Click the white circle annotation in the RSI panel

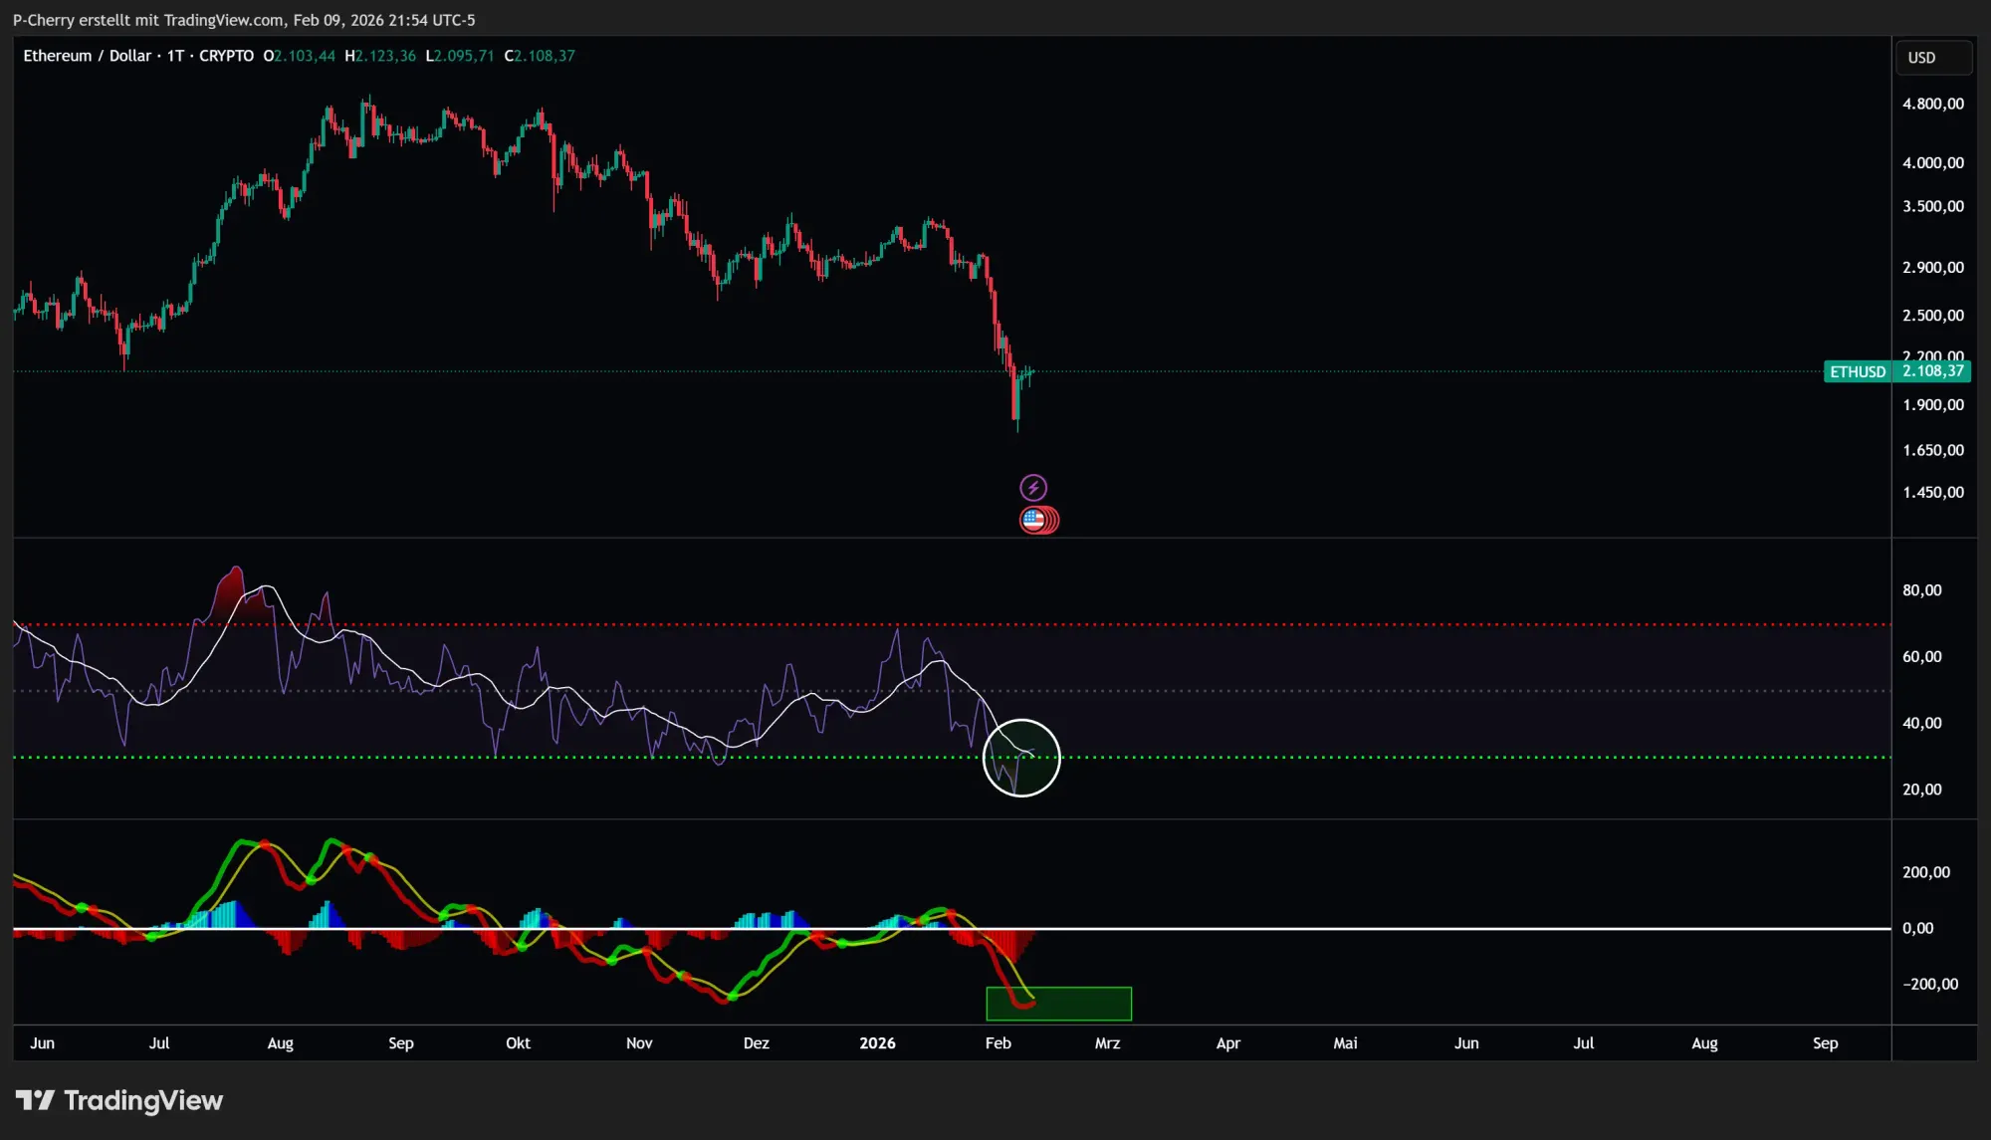coord(1021,758)
